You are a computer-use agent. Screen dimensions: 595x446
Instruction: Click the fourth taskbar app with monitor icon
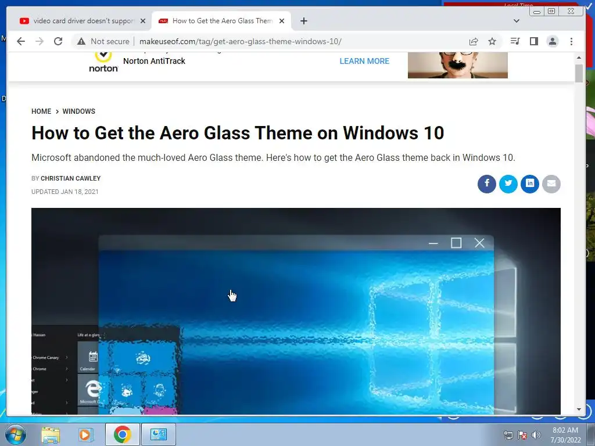158,434
